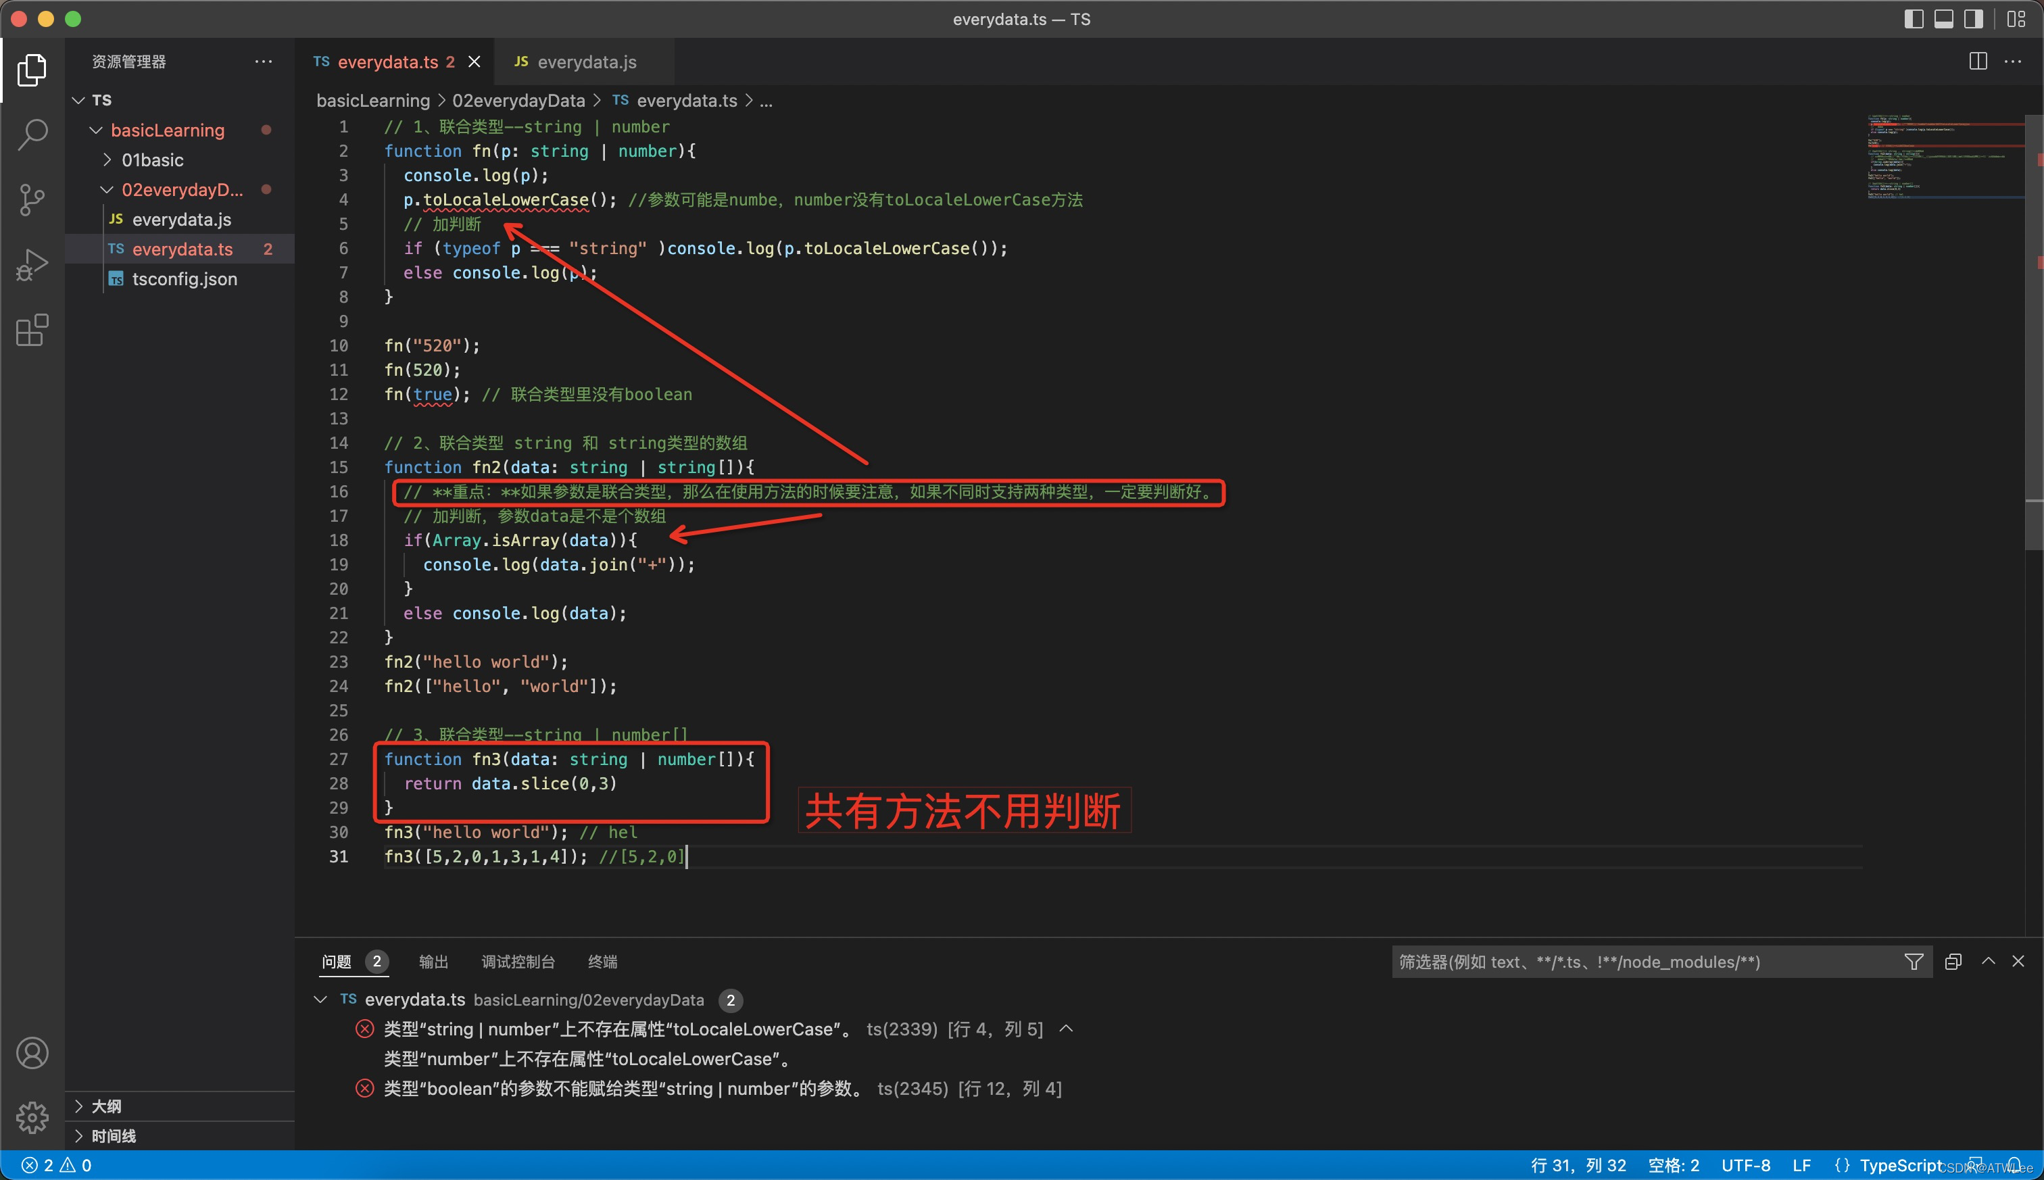Open the Manage gear icon
This screenshot has width=2044, height=1180.
(32, 1118)
